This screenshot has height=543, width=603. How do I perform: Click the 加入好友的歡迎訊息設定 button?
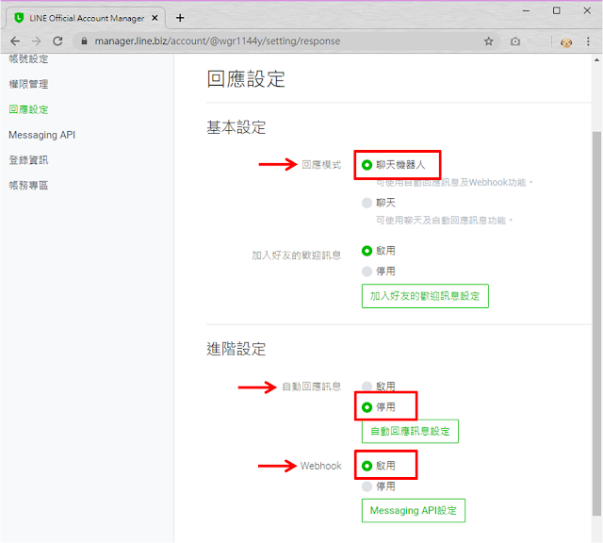coord(425,296)
